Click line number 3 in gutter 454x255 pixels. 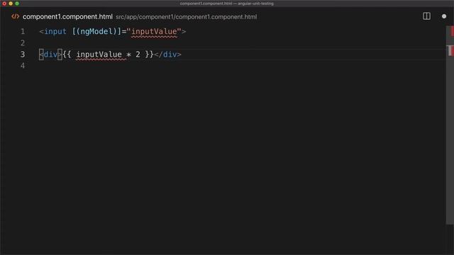pos(23,55)
